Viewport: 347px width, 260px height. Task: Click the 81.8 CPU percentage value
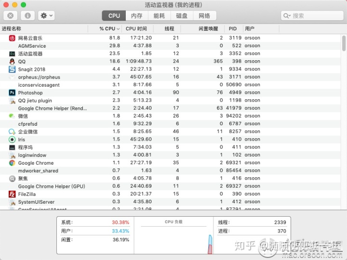click(115, 38)
